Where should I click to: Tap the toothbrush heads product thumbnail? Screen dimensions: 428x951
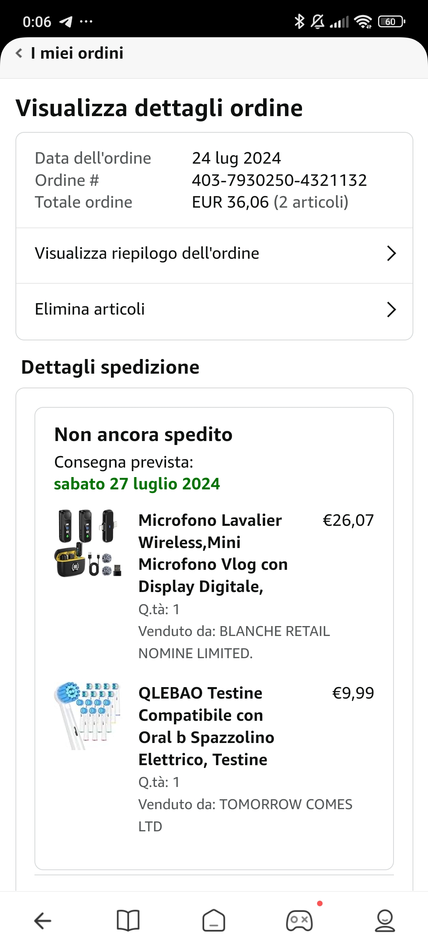click(87, 716)
